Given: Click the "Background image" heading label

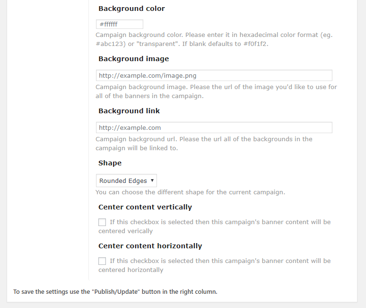Looking at the screenshot, I should 133,59.
